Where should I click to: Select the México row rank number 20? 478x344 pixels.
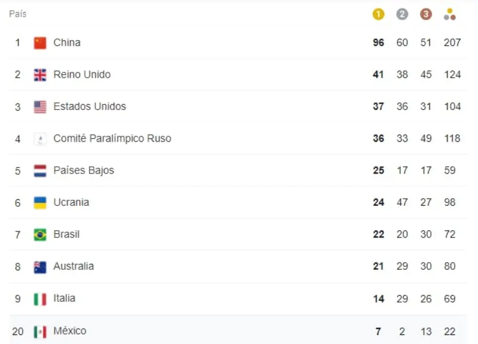click(18, 331)
